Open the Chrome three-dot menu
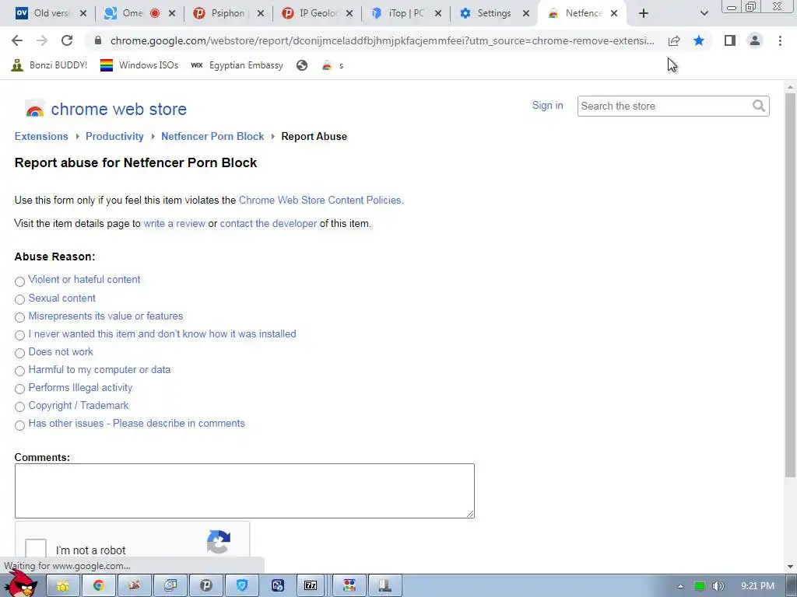The width and height of the screenshot is (797, 597). 780,40
